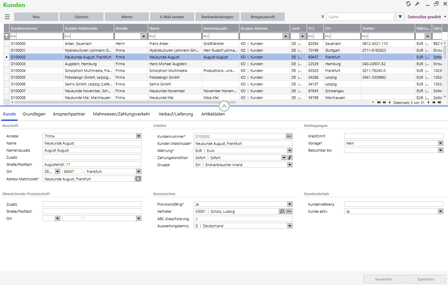Go back one page of records

tap(384, 102)
